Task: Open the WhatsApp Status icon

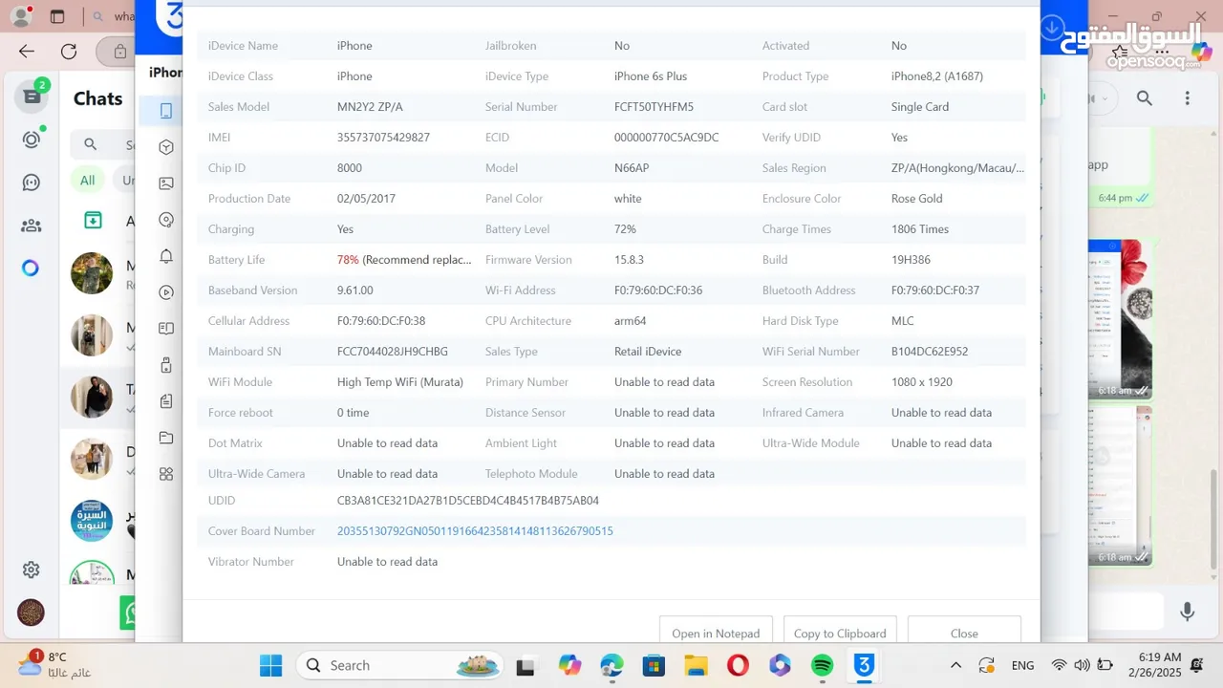Action: [x=32, y=140]
